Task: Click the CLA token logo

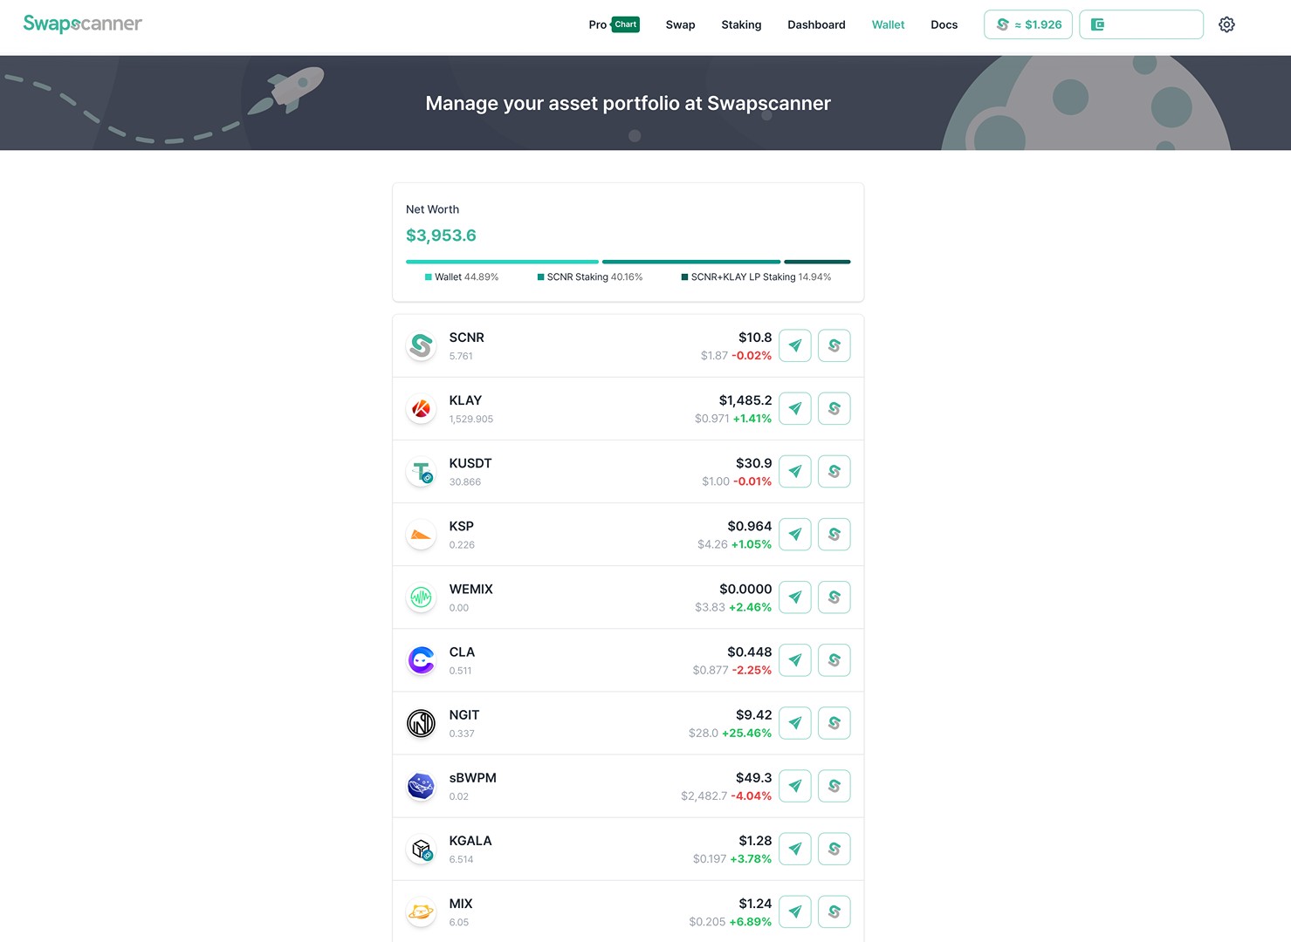Action: pyautogui.click(x=422, y=660)
